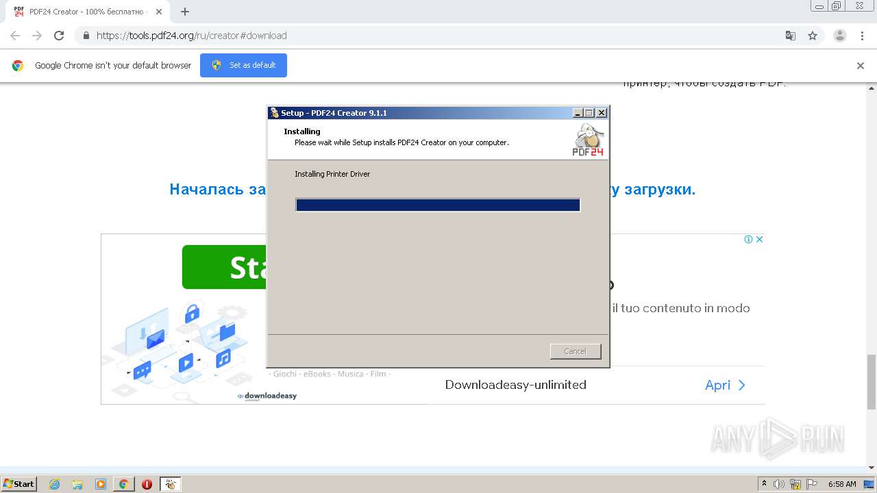Click the installation progress bar
Viewport: 877px width, 493px height.
click(x=438, y=205)
